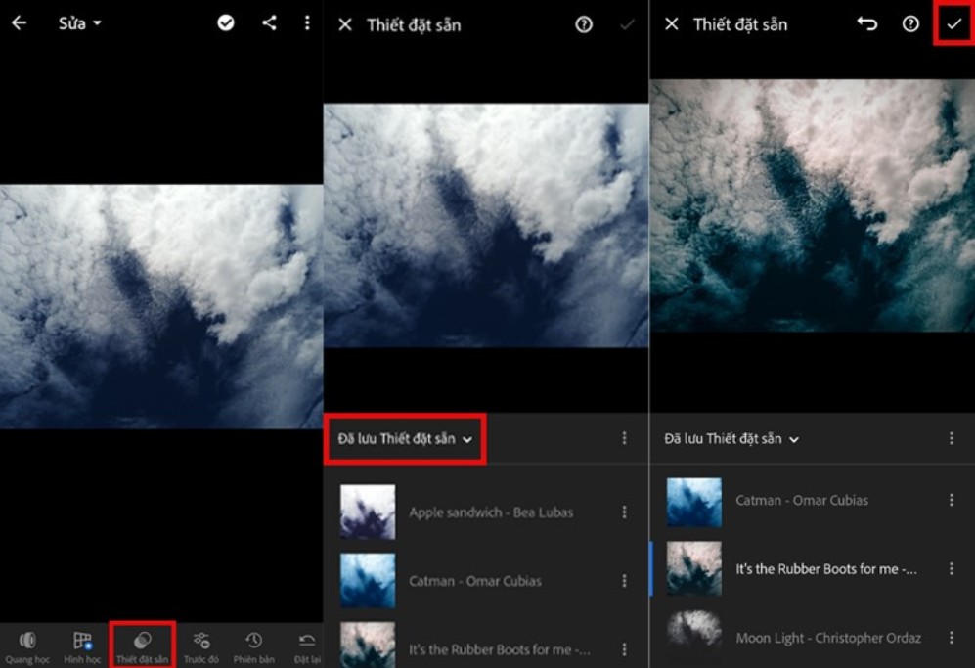The width and height of the screenshot is (975, 668).
Task: Tap the cloud sync checkmark icon
Action: coord(226,22)
